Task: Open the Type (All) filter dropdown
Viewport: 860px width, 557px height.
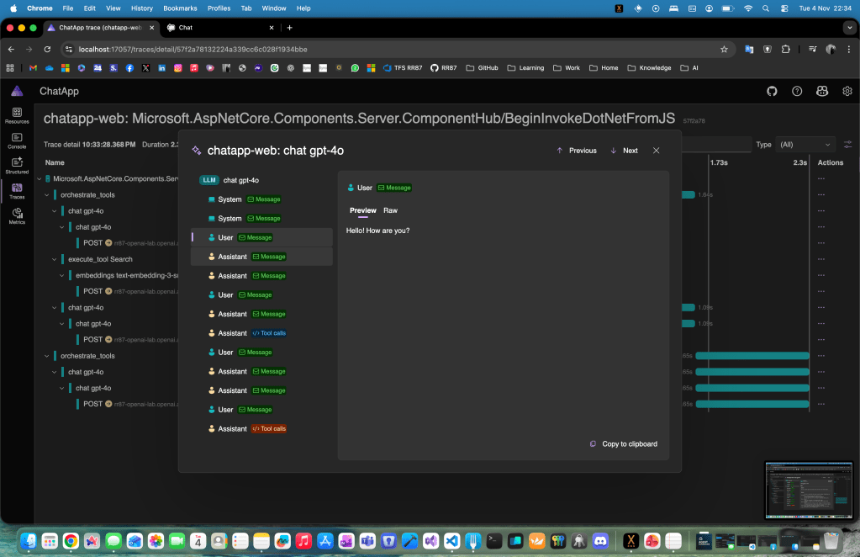Action: (x=805, y=145)
